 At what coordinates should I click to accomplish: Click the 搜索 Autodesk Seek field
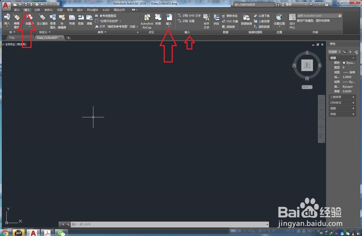pos(317,16)
